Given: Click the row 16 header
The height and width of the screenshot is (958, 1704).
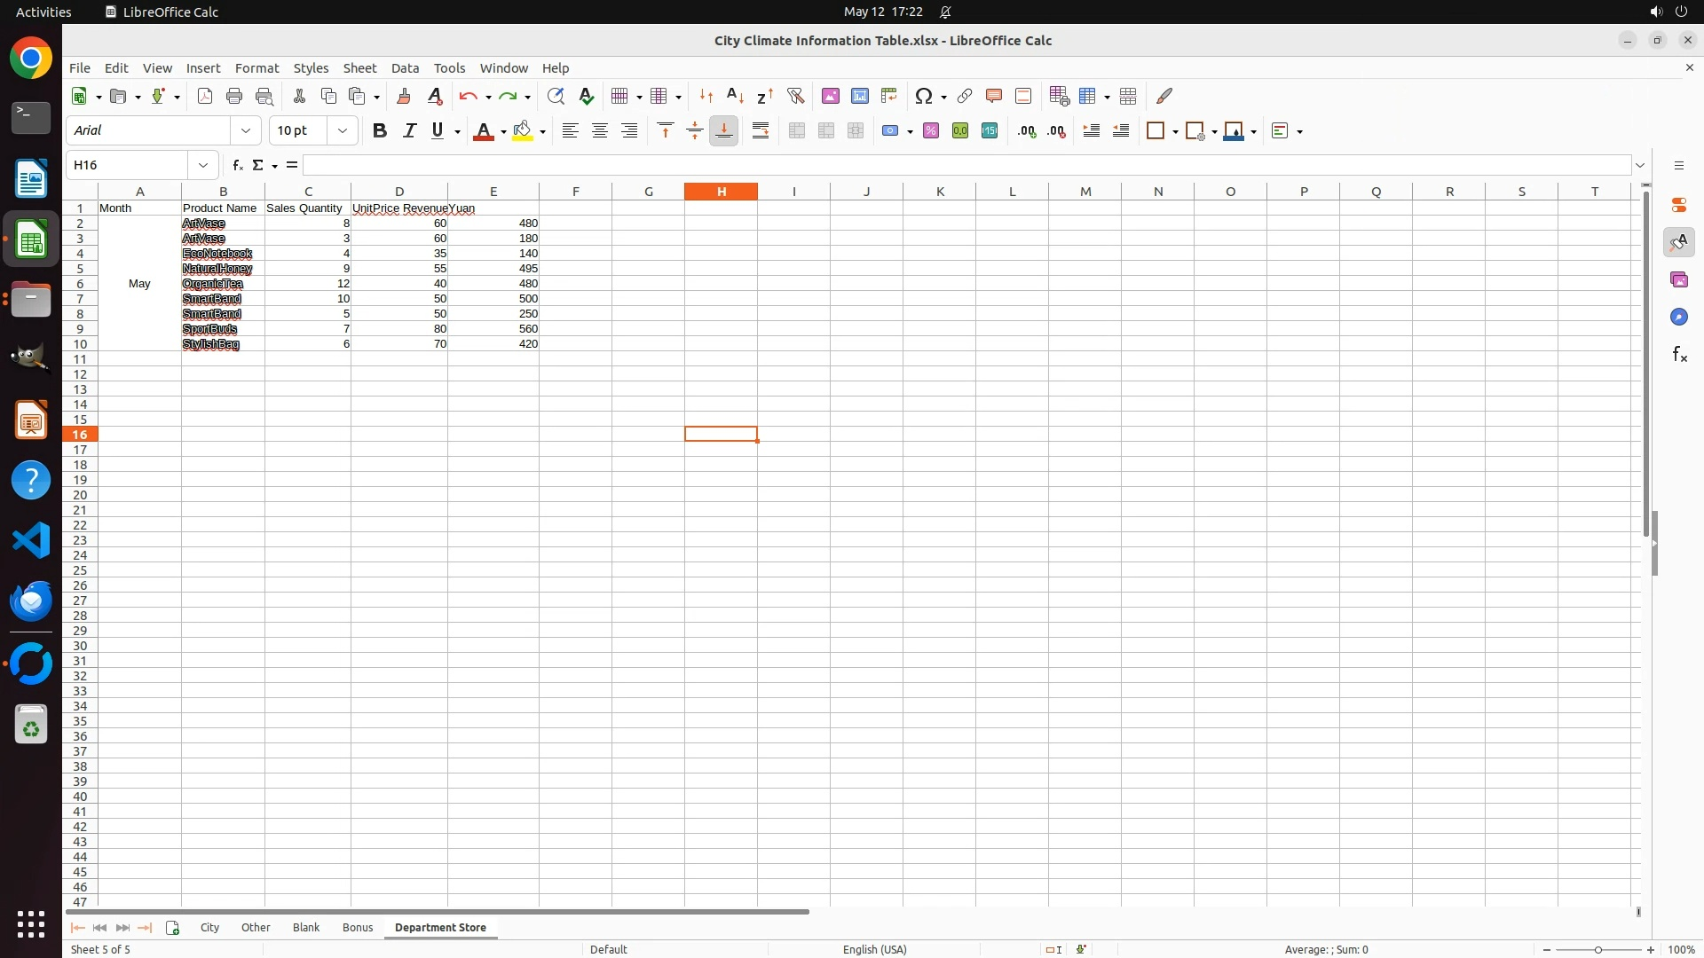Looking at the screenshot, I should point(80,435).
